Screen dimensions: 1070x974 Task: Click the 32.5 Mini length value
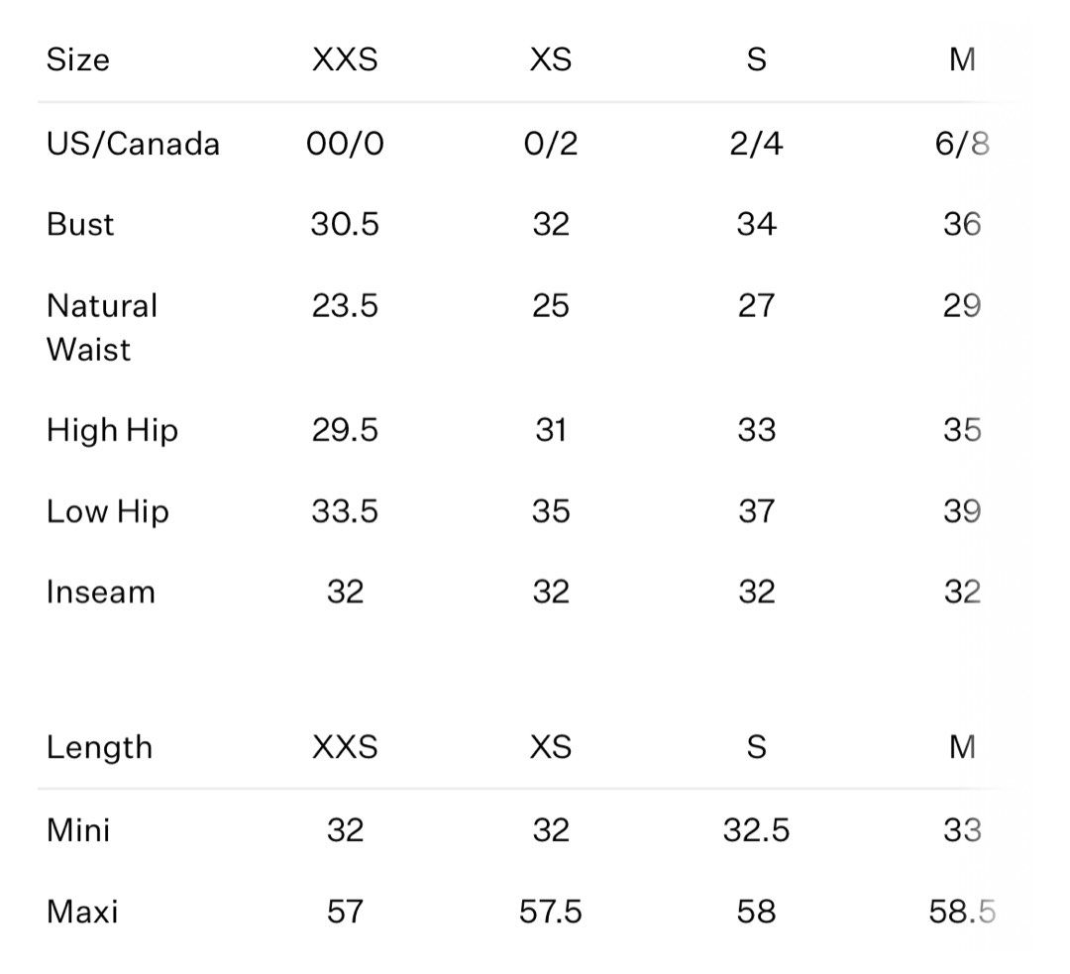coord(756,830)
